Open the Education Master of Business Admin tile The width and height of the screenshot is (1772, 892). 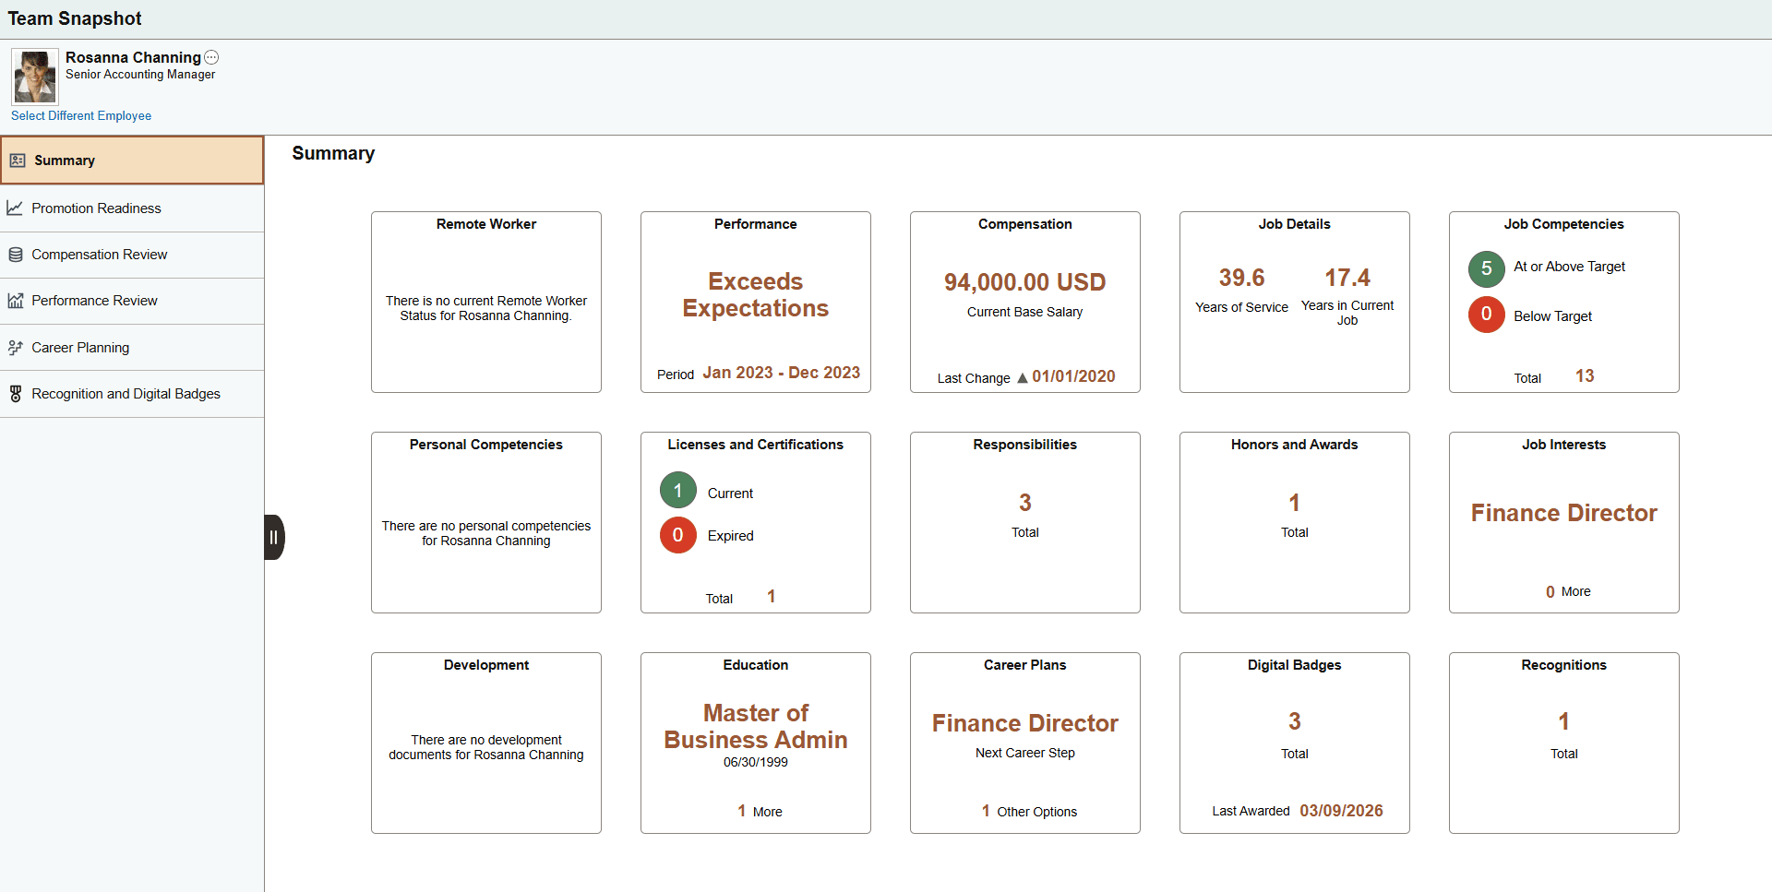coord(755,743)
